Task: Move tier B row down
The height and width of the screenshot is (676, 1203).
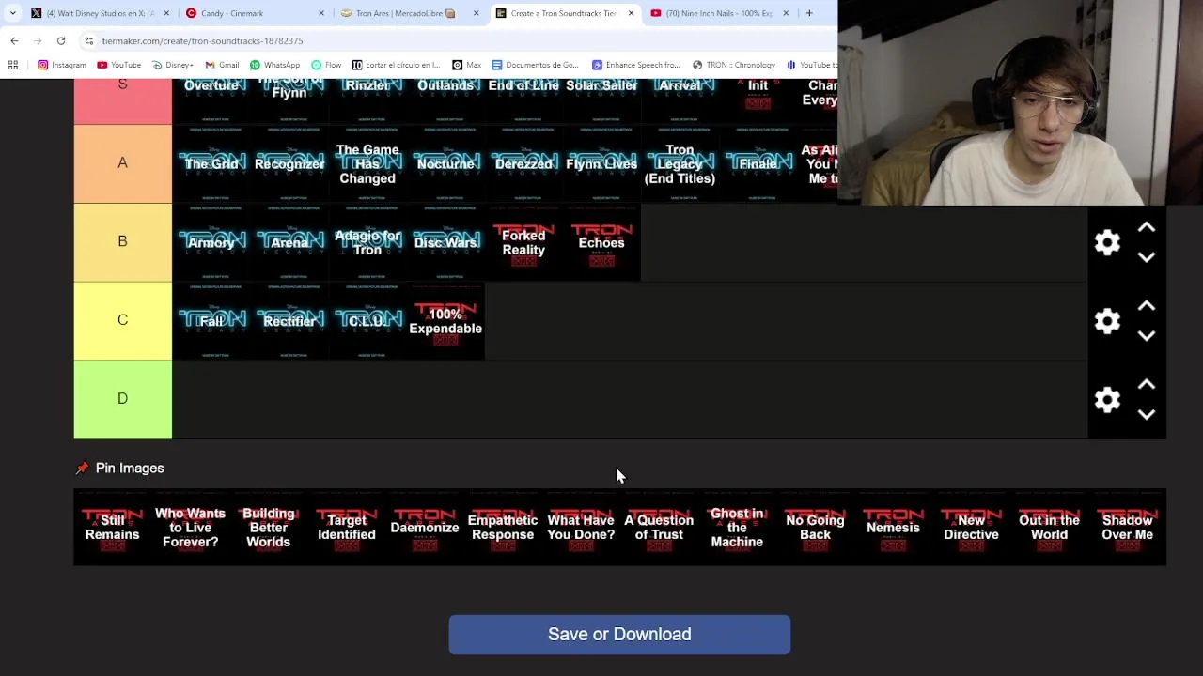Action: click(1147, 256)
